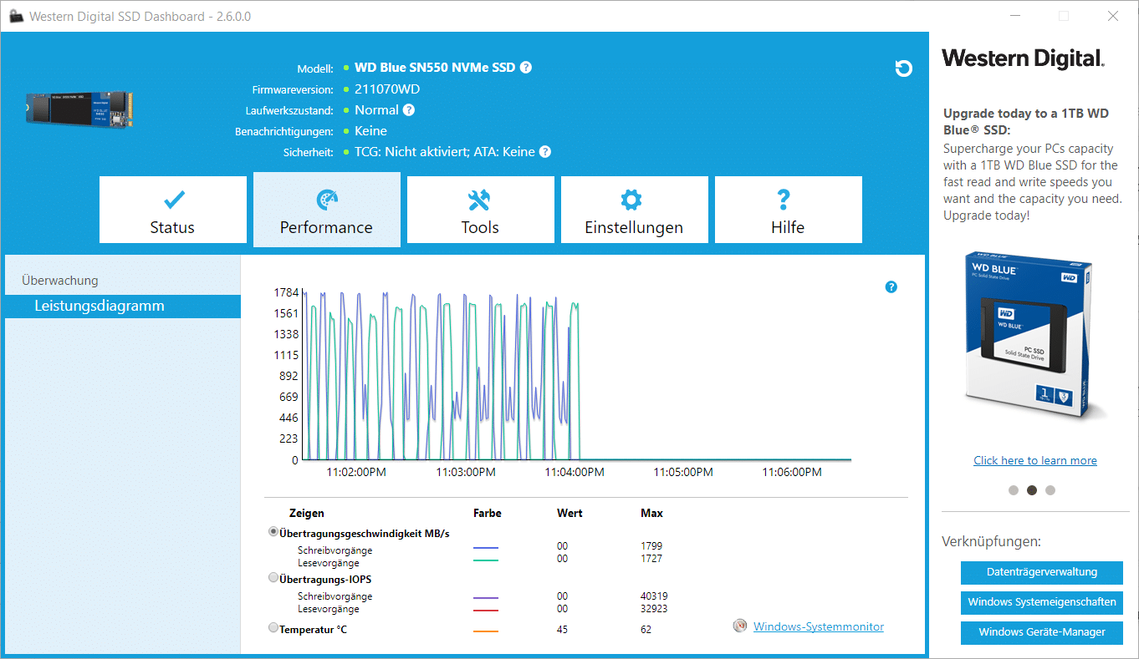Select Übertragungsgeschwindigkeit MB/s radio button

pyautogui.click(x=273, y=532)
